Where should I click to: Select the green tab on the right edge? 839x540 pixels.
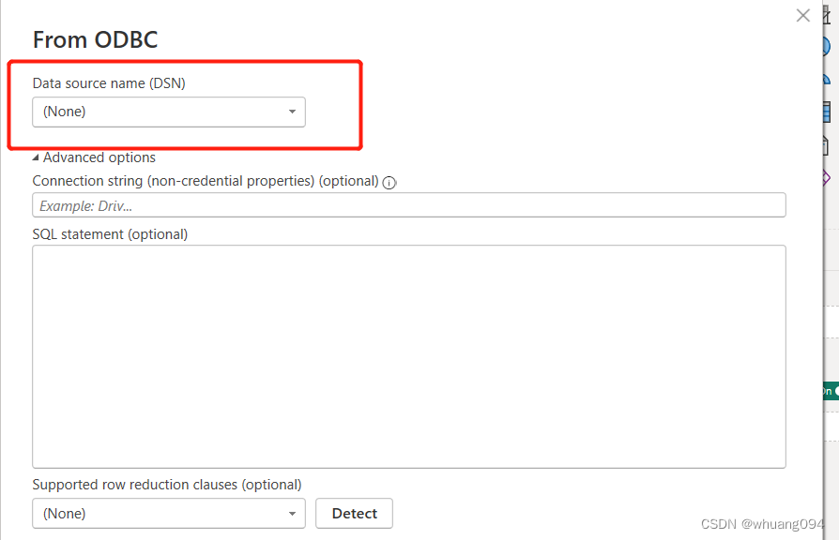(831, 391)
